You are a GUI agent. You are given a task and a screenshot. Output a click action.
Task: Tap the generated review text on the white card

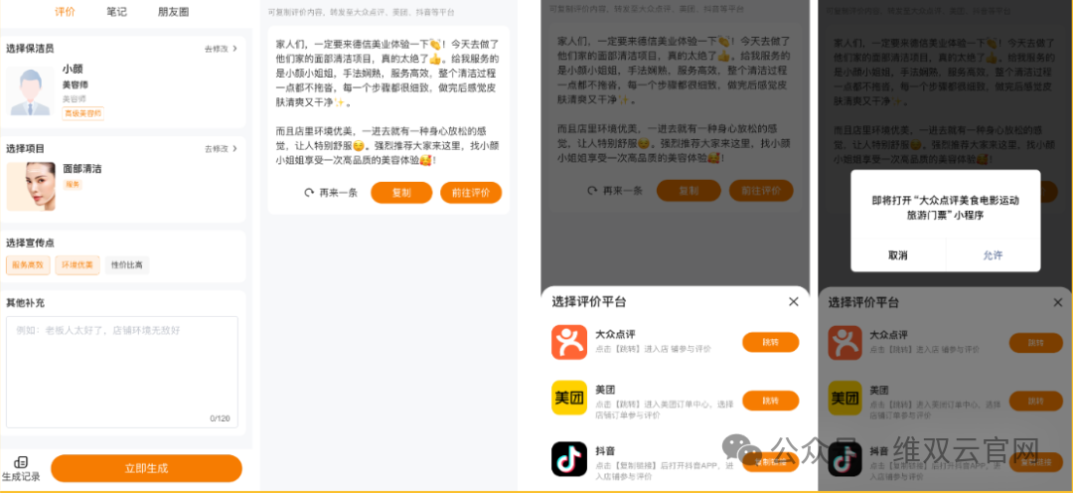(387, 102)
